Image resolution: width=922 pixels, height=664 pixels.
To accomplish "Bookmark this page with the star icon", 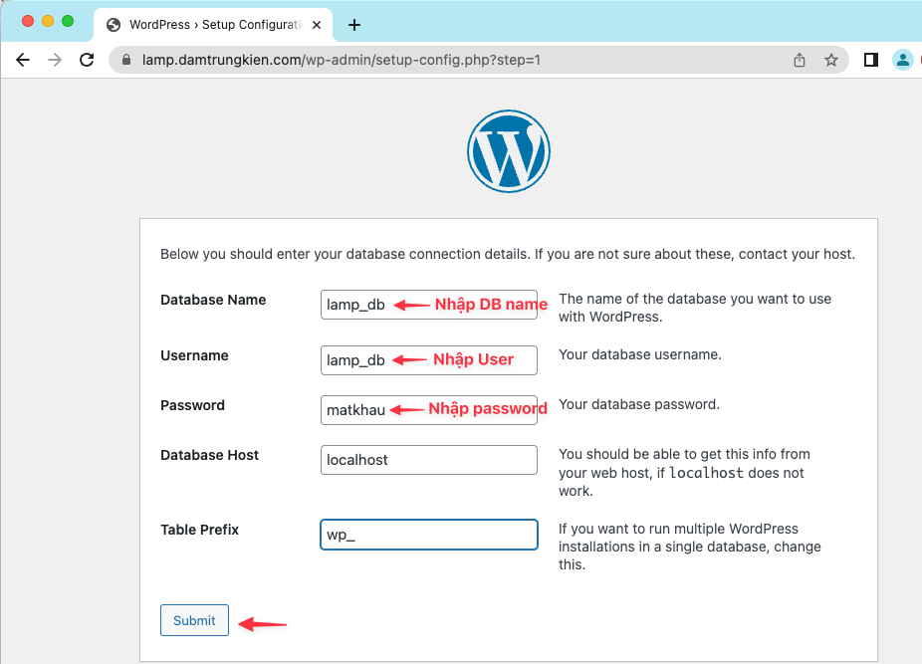I will pos(830,60).
